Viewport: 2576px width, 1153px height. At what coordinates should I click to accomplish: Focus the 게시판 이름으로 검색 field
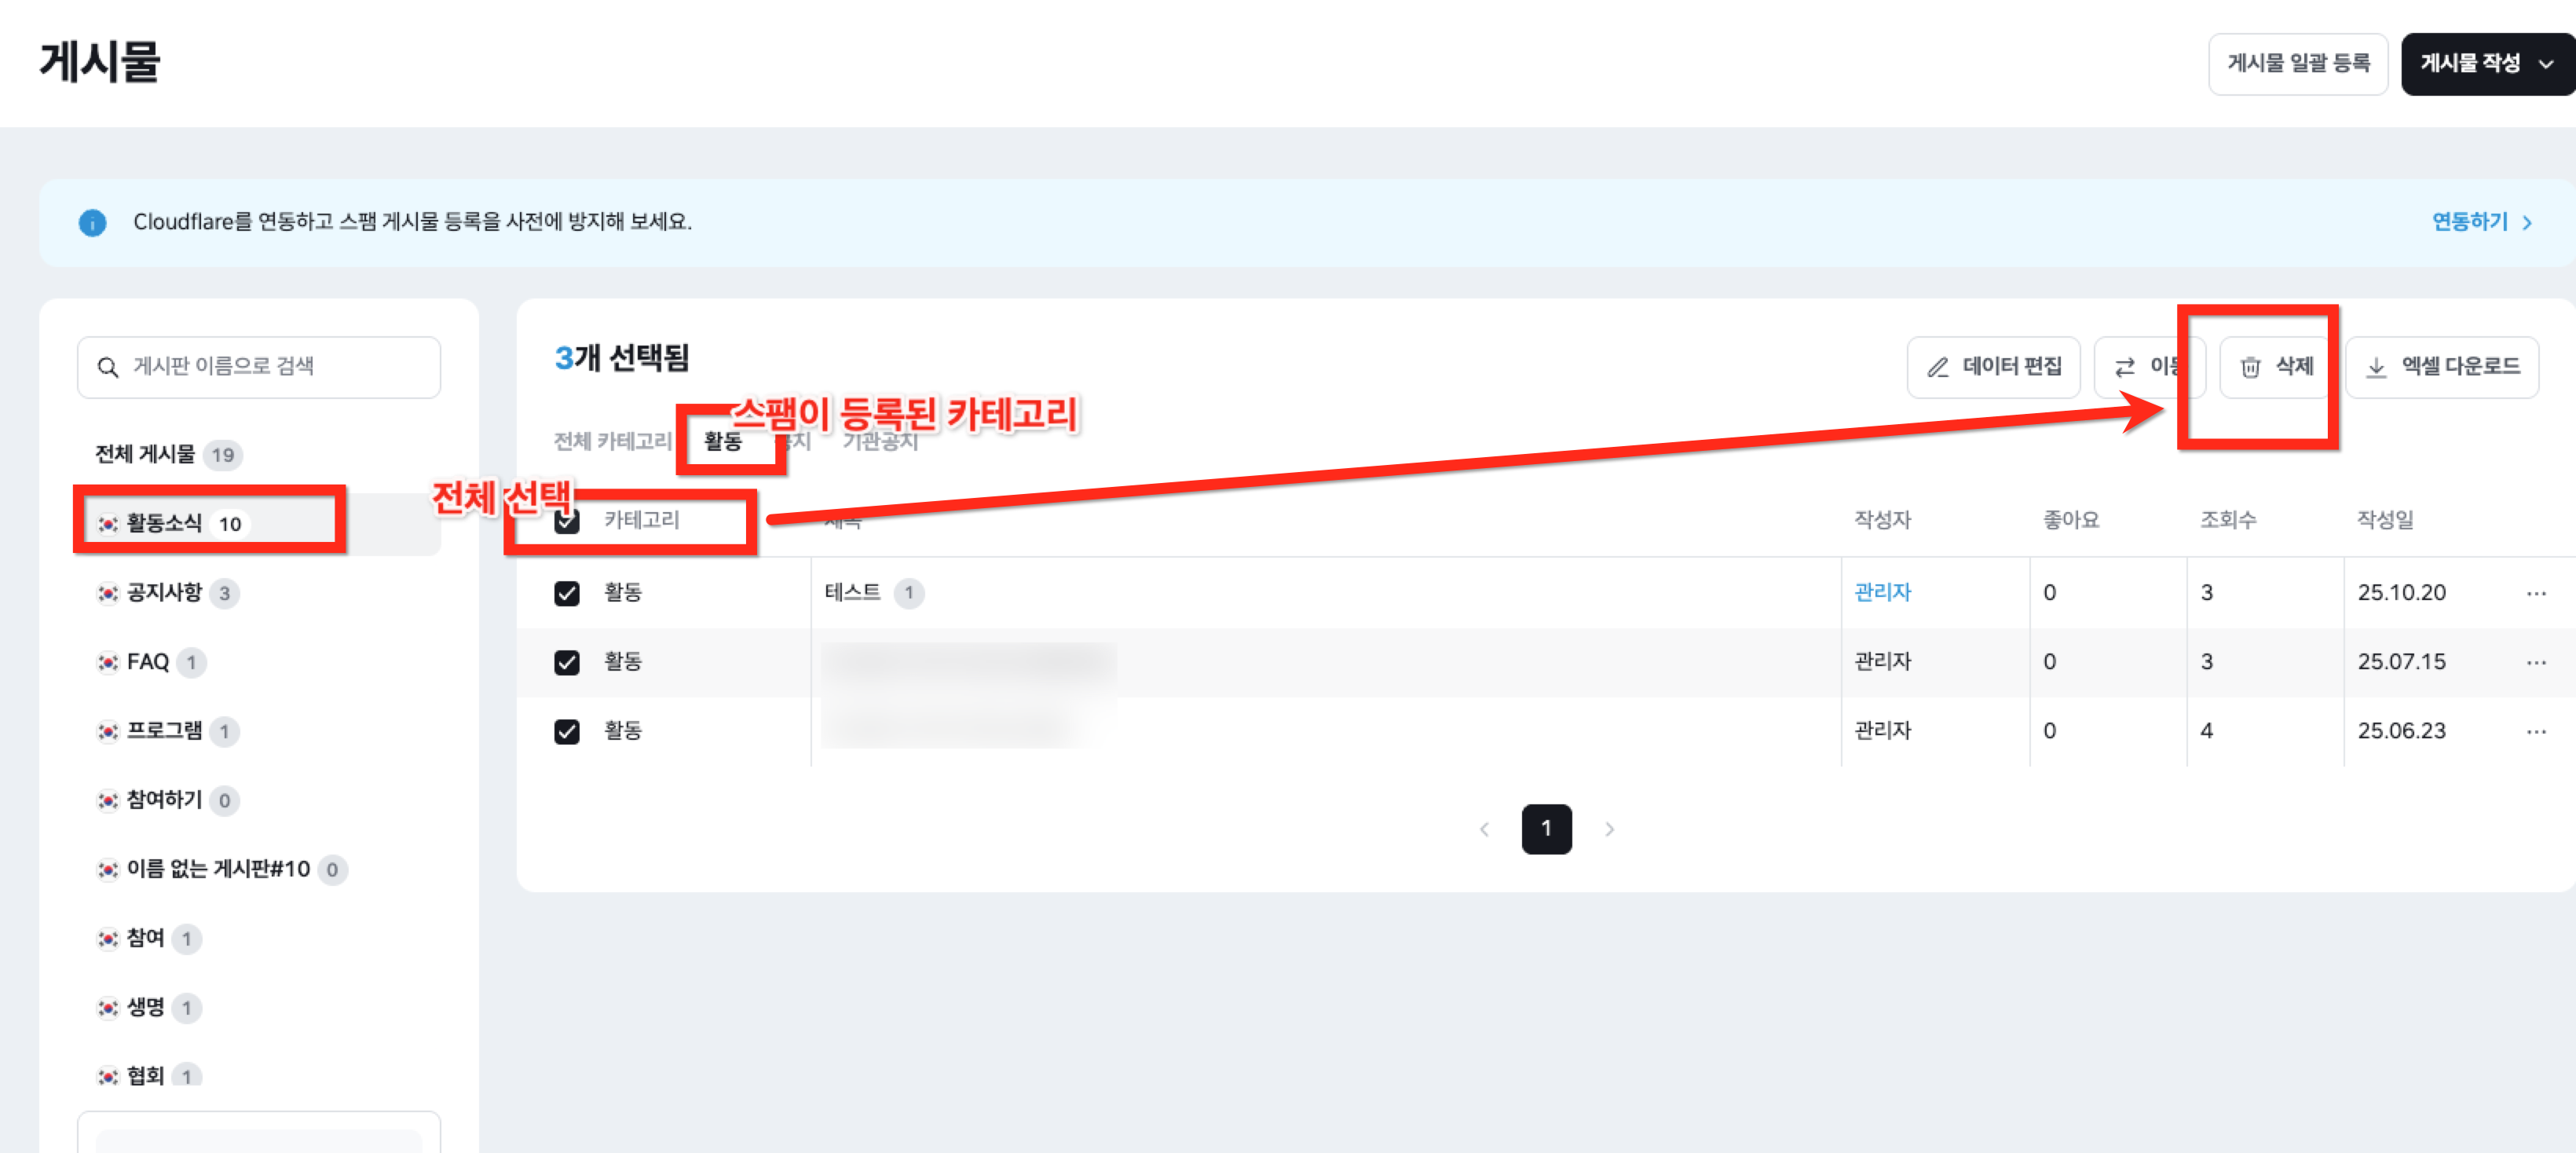pos(259,367)
